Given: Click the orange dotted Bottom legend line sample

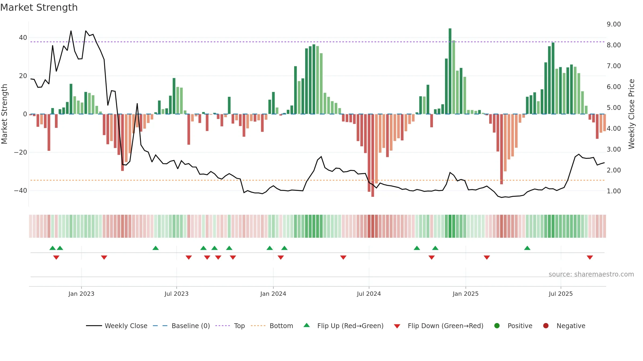Looking at the screenshot, I should tap(258, 326).
